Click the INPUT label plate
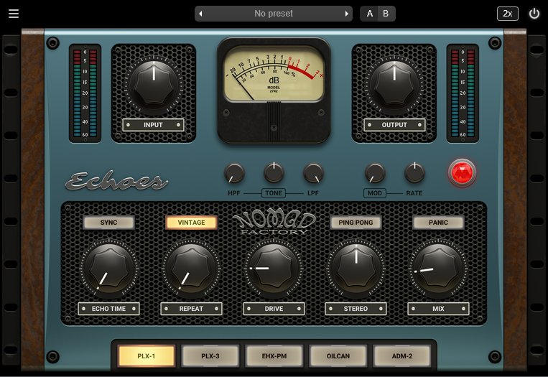The height and width of the screenshot is (377, 548). point(153,125)
